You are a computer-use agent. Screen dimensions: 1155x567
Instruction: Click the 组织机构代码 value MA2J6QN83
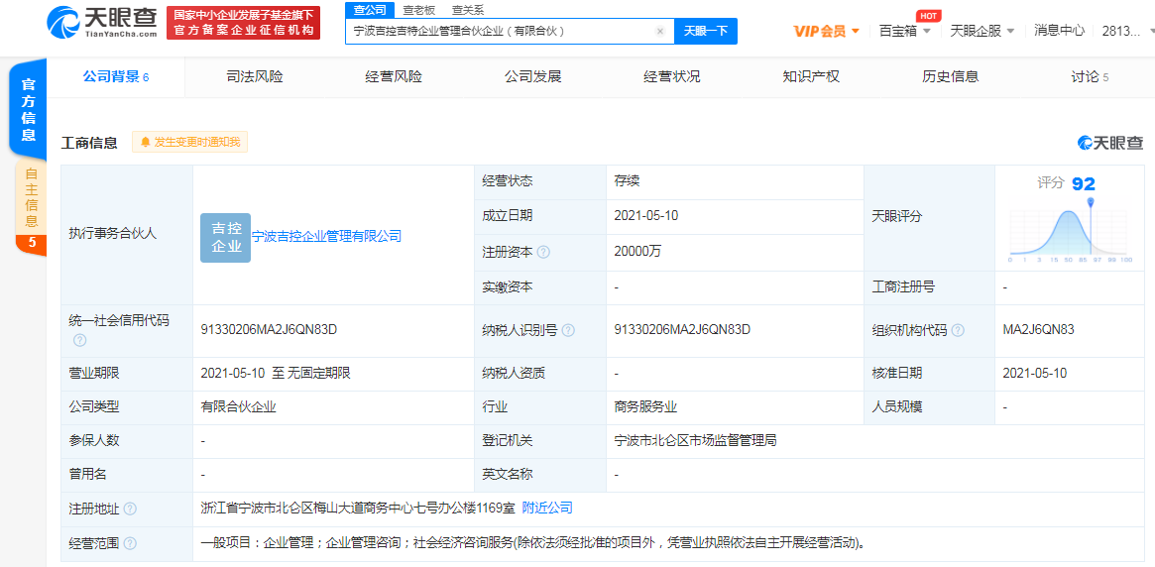1039,330
